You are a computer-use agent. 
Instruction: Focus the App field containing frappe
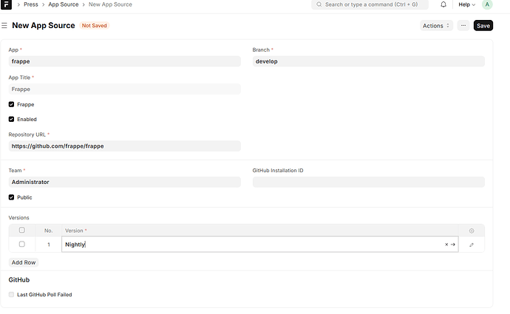(x=125, y=61)
